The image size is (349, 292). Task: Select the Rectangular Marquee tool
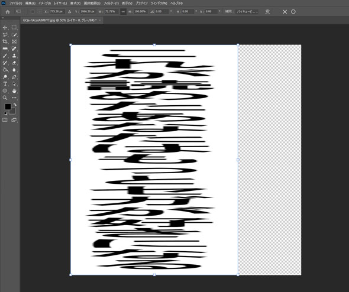click(14, 28)
